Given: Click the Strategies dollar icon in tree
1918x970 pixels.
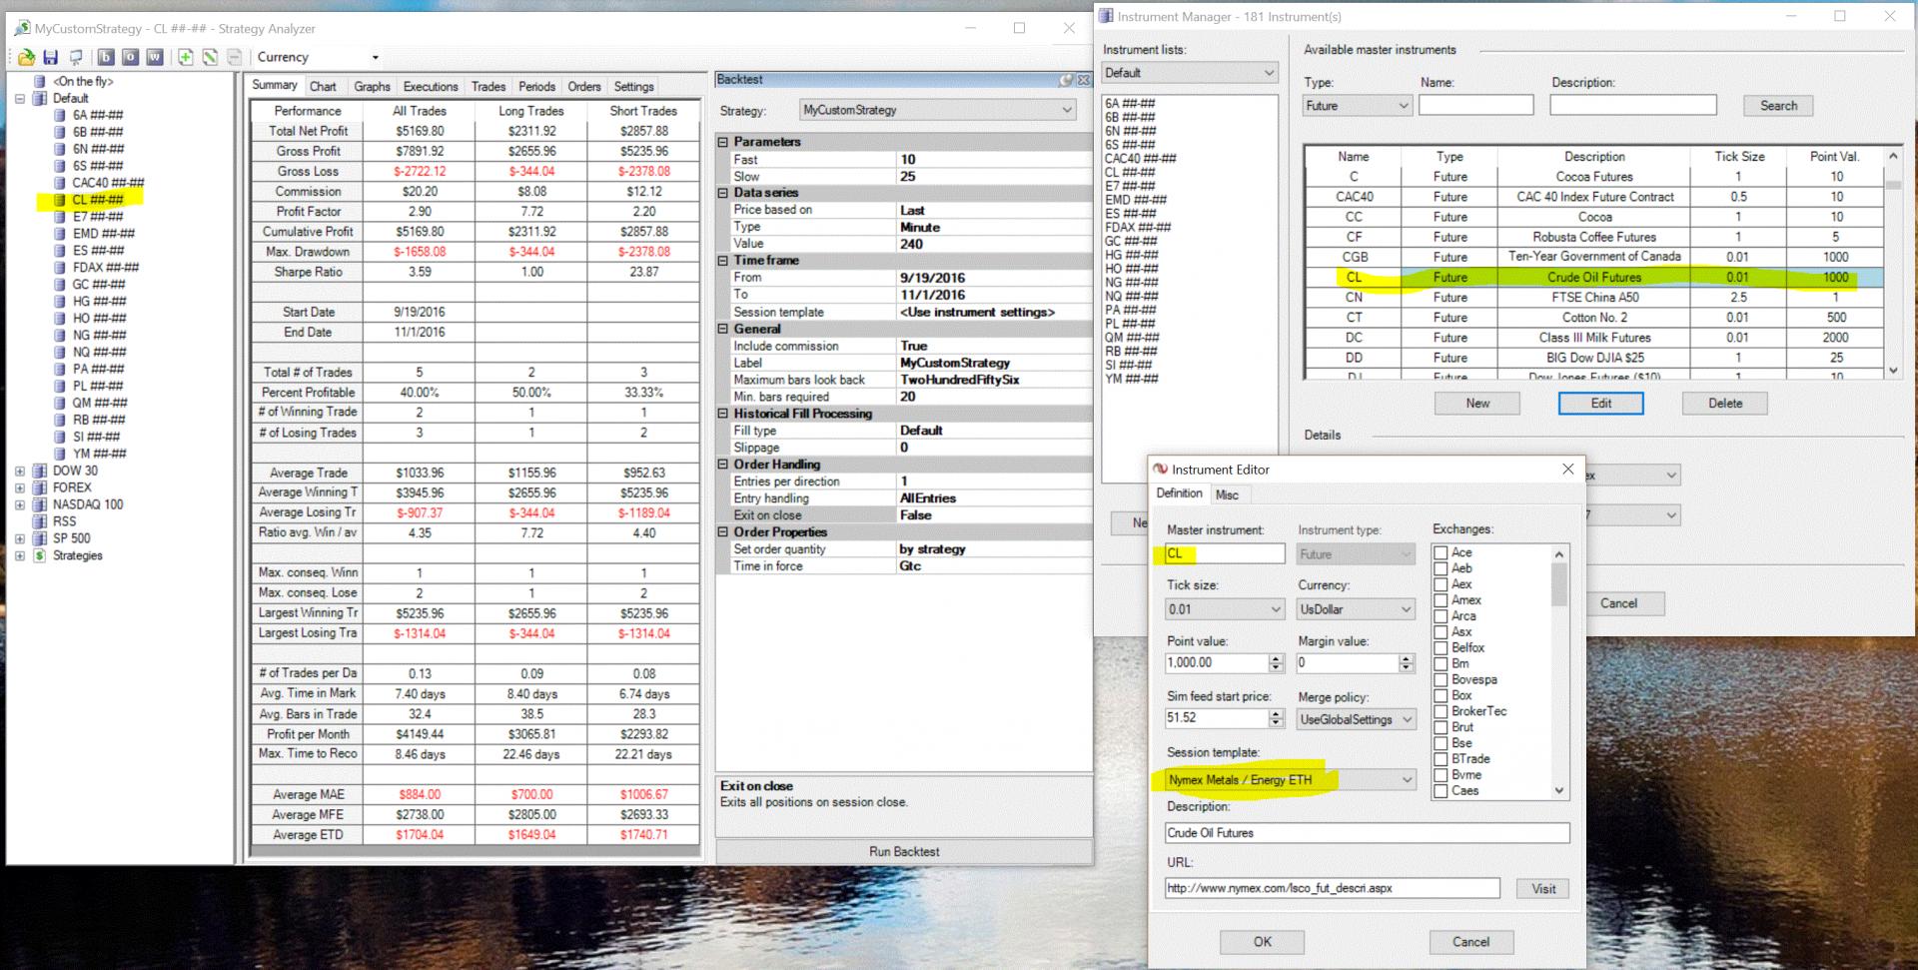Looking at the screenshot, I should pyautogui.click(x=40, y=555).
